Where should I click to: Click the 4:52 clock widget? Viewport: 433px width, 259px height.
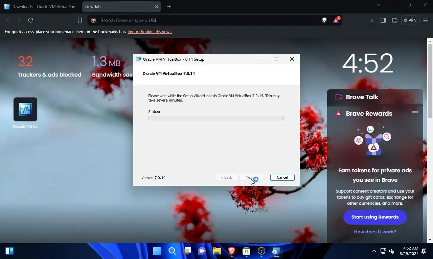pyautogui.click(x=368, y=63)
